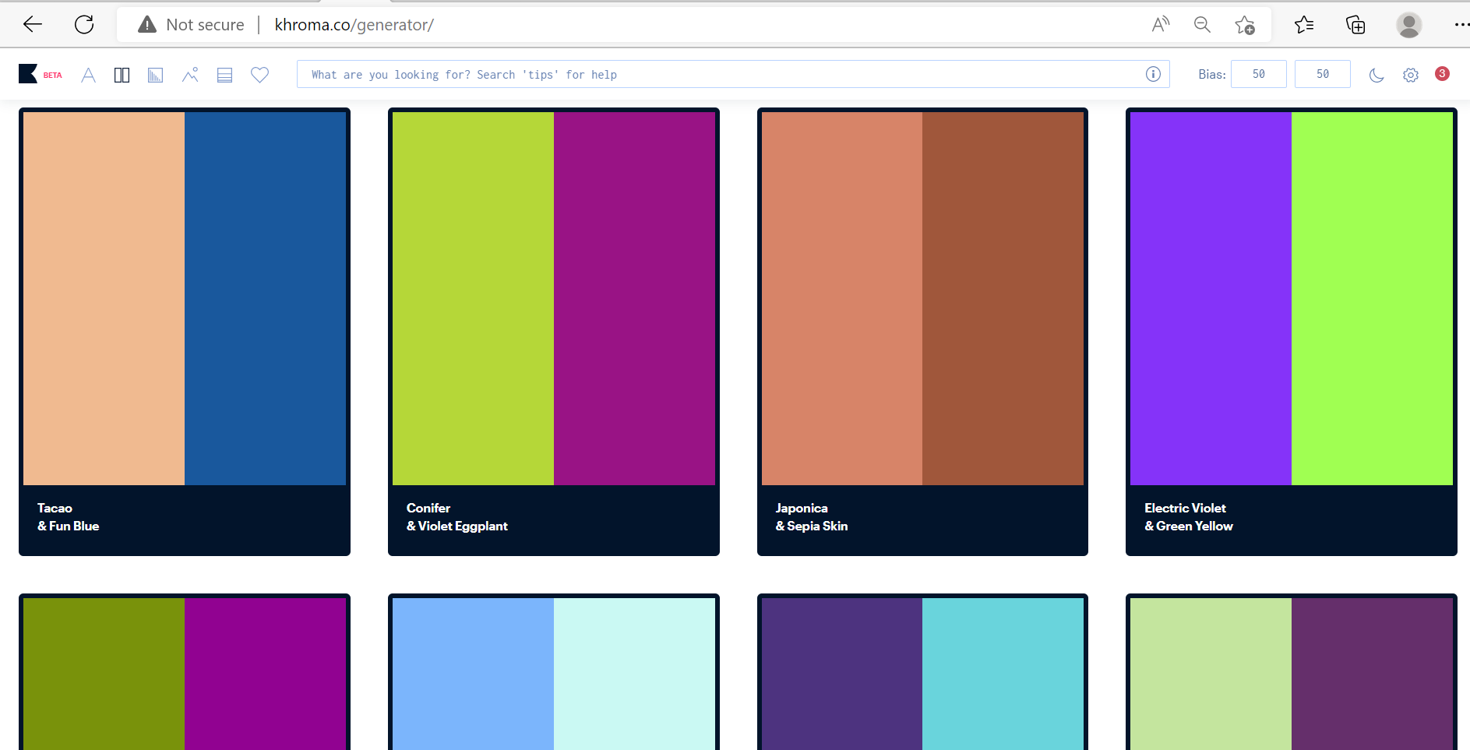Open browser Settings and more menu
1470x750 pixels.
point(1459,25)
